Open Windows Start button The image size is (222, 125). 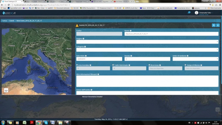3,122
